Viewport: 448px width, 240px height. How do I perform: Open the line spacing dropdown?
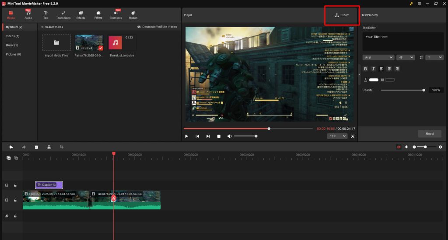pyautogui.click(x=434, y=57)
